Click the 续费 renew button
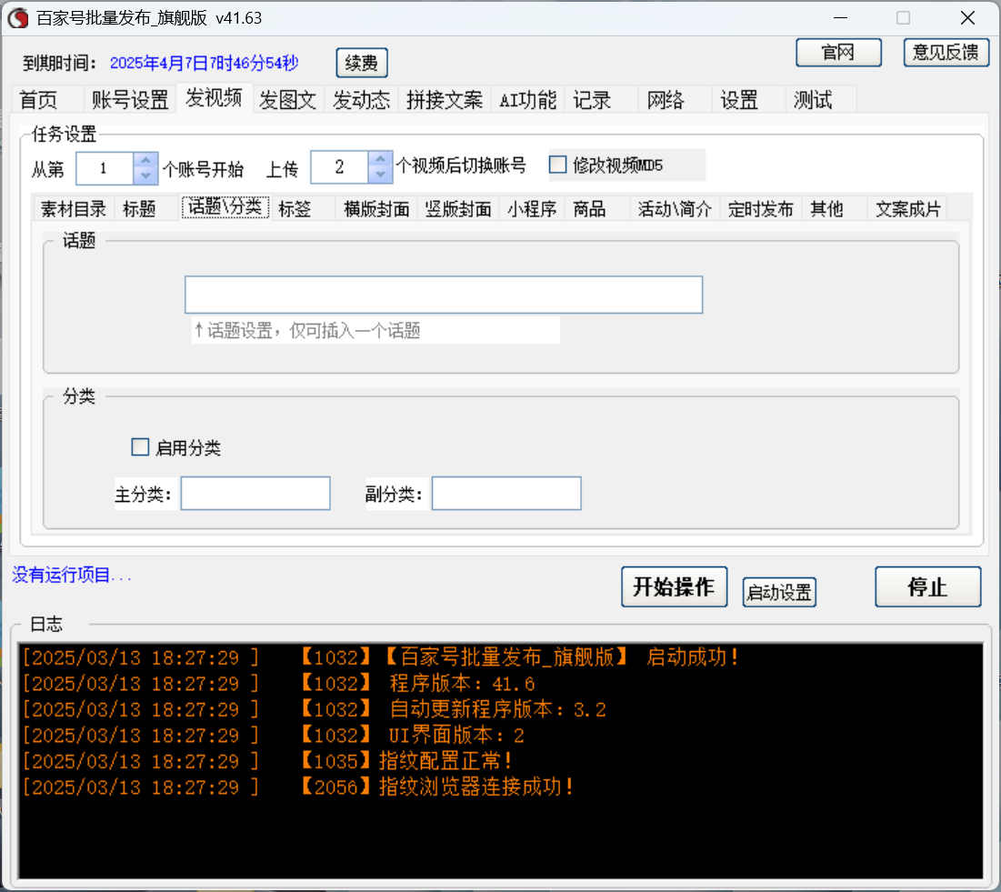The image size is (1001, 892). point(361,63)
